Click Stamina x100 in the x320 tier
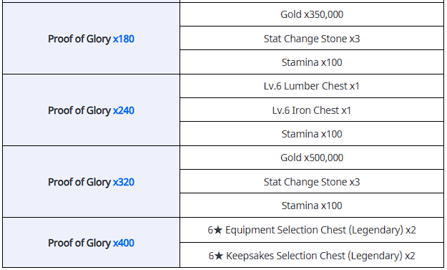 point(312,206)
